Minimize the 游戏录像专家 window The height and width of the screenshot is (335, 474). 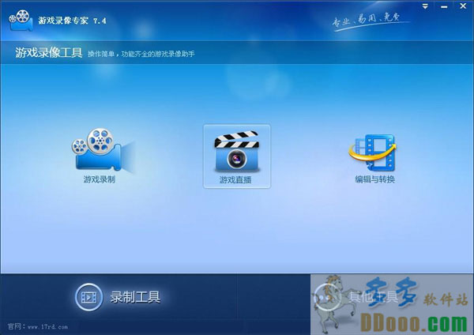(x=444, y=6)
